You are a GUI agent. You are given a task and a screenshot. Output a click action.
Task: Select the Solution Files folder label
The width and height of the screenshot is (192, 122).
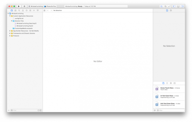(x=19, y=21)
